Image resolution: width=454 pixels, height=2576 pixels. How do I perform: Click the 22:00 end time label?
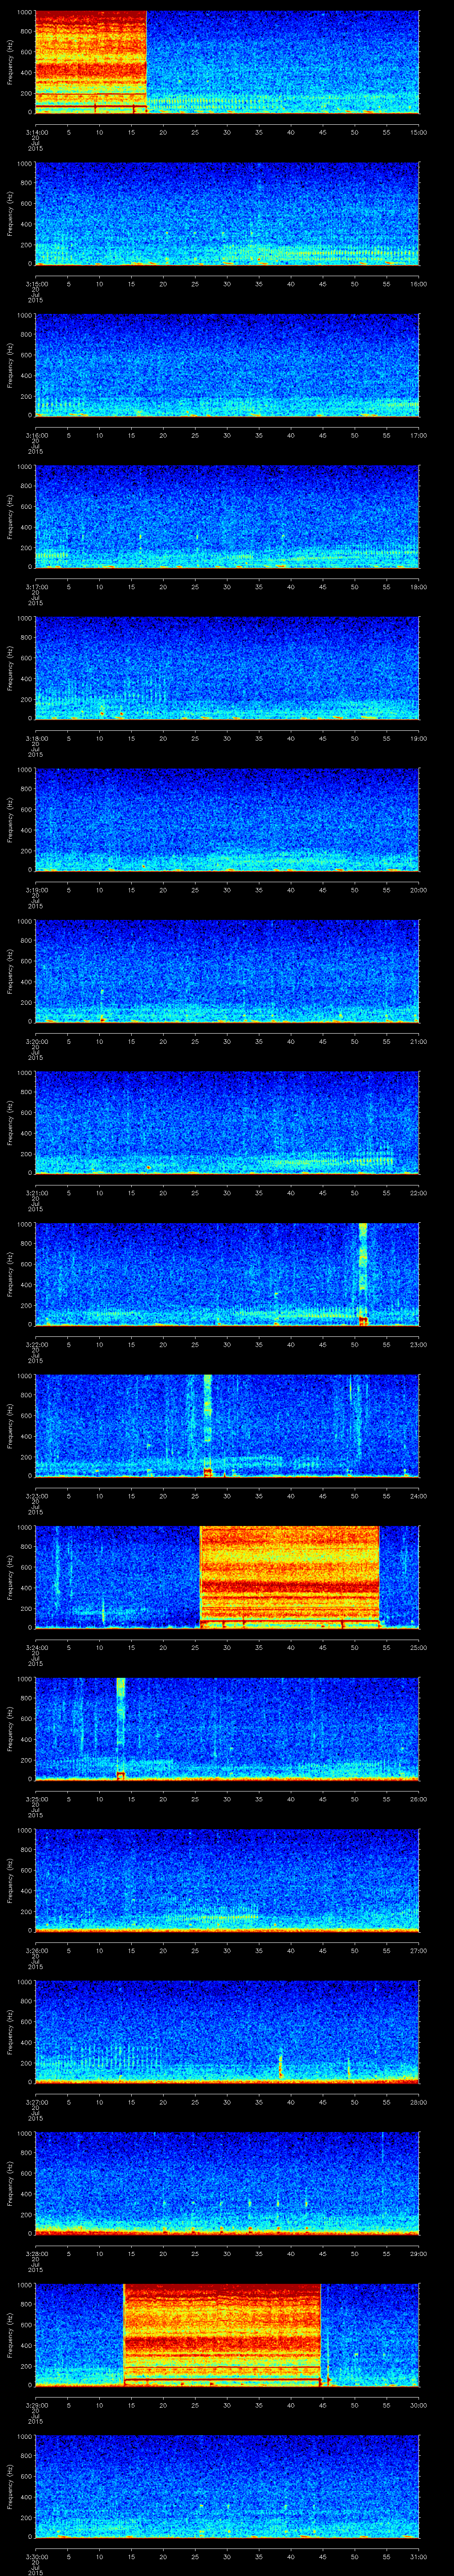[418, 1193]
